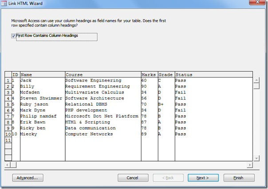
Task: Click the Fail status in Mcfaden's row
Action: [x=214, y=93]
